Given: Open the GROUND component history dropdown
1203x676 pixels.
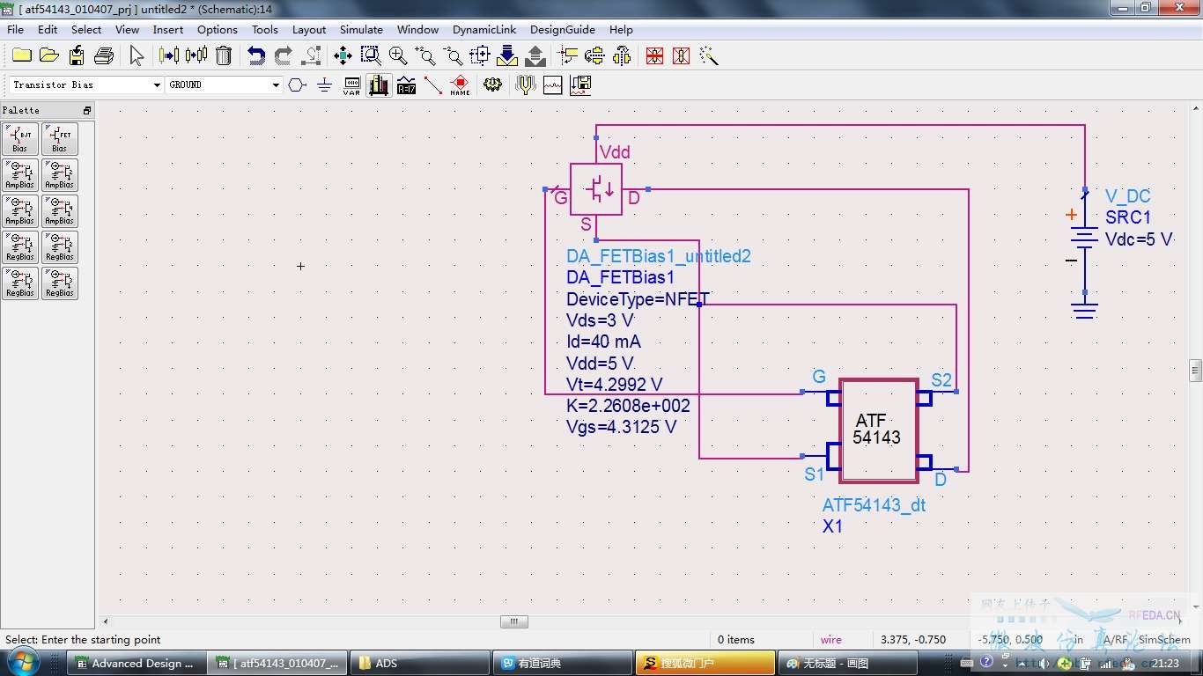Looking at the screenshot, I should 276,84.
